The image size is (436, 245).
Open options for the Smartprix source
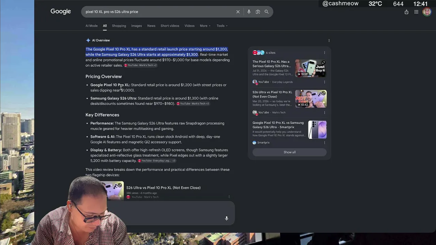[325, 143]
